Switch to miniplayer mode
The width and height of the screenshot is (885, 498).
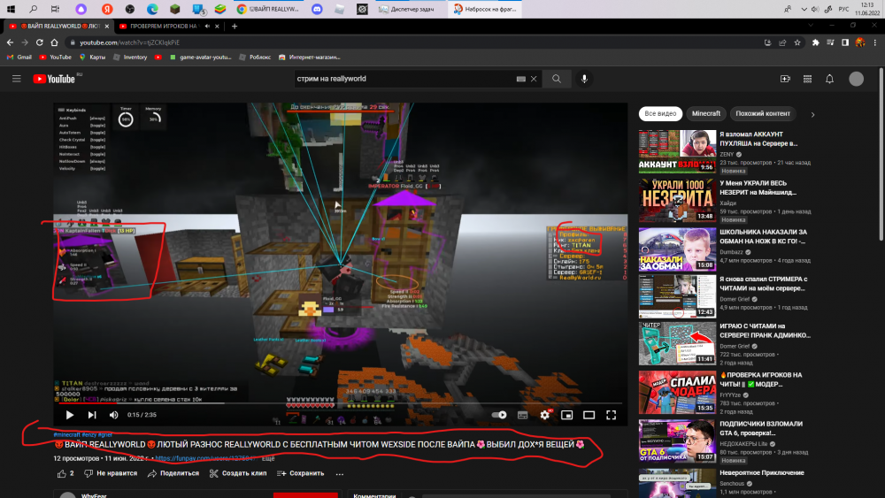(x=566, y=415)
